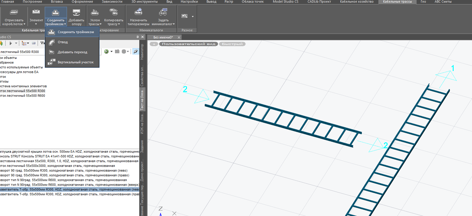Viewport: 472px width, 216px height.
Task: Select highlighted row Разветвитель Т-обр. 55x500мм R300 (лево)
Action: [x=70, y=189]
